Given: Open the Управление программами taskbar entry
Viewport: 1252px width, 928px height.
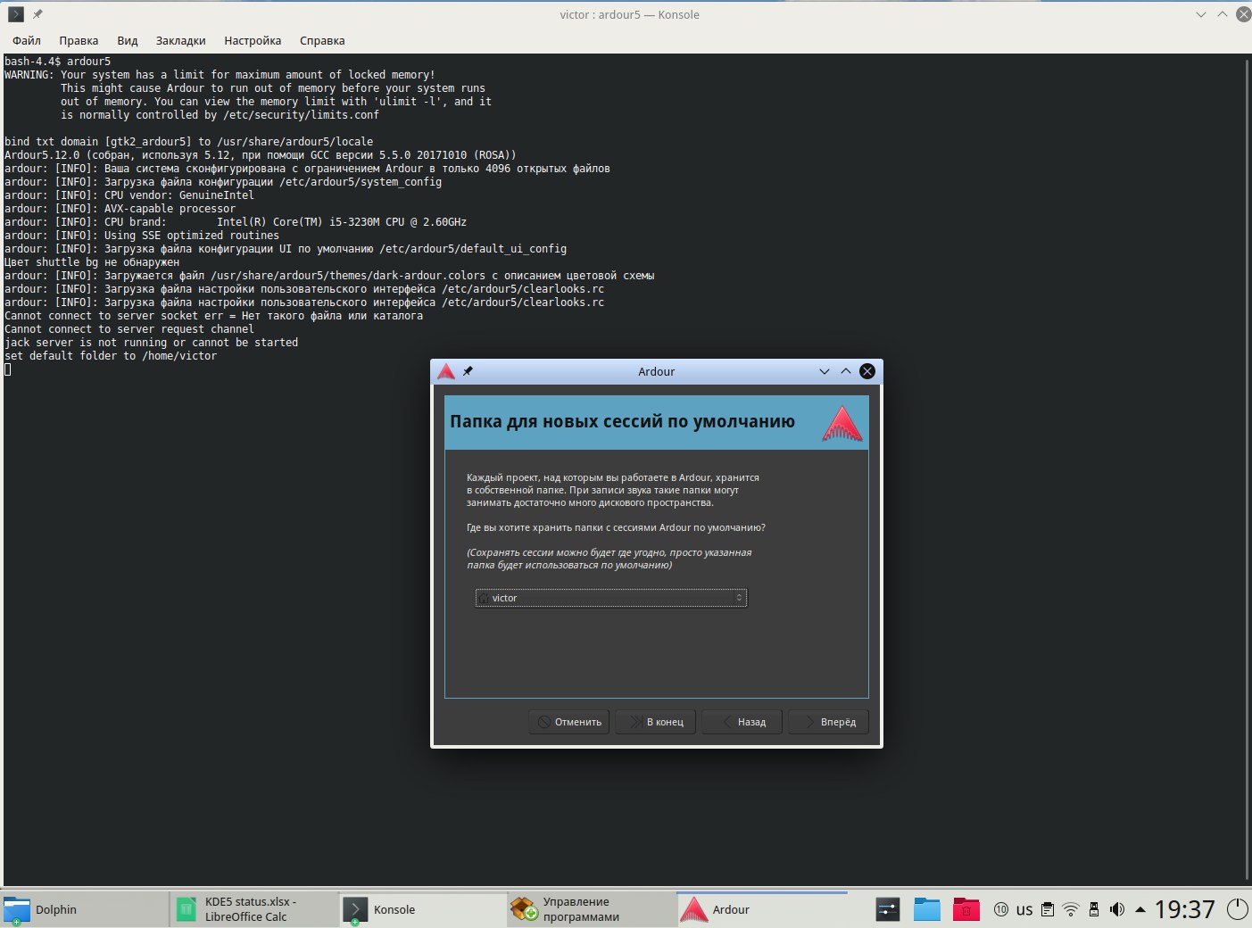Looking at the screenshot, I should coord(592,909).
